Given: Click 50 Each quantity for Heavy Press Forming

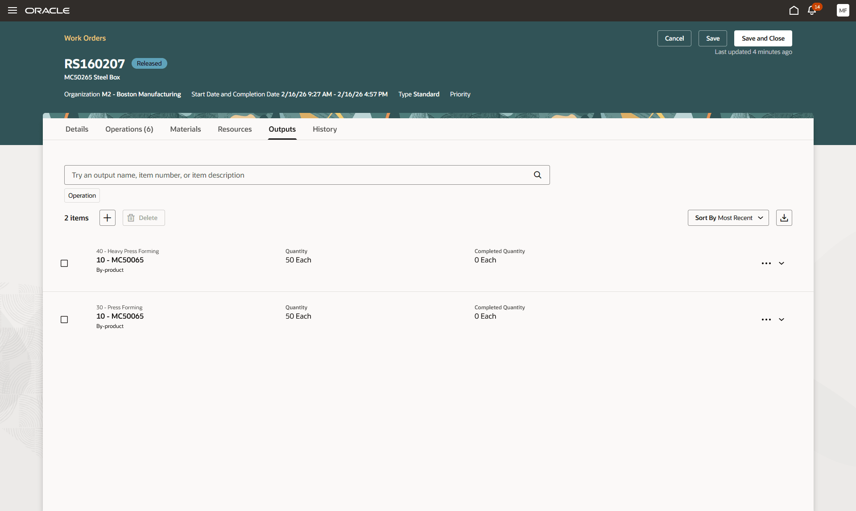Looking at the screenshot, I should [298, 260].
